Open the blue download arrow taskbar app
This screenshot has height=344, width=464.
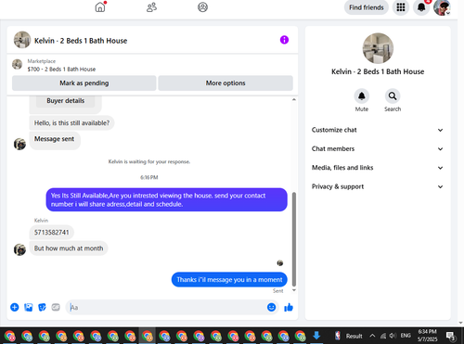pyautogui.click(x=316, y=336)
